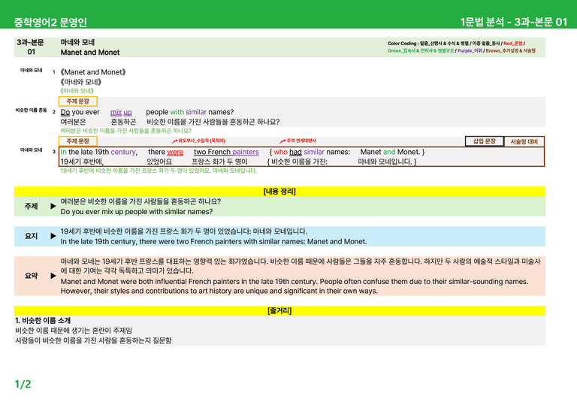Viewport: 577px width, 408px height.
Task: Click the yellow [줄거리] heading
Action: click(x=279, y=311)
